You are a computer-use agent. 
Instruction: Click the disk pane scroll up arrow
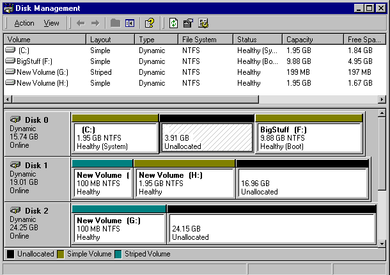pos(382,113)
